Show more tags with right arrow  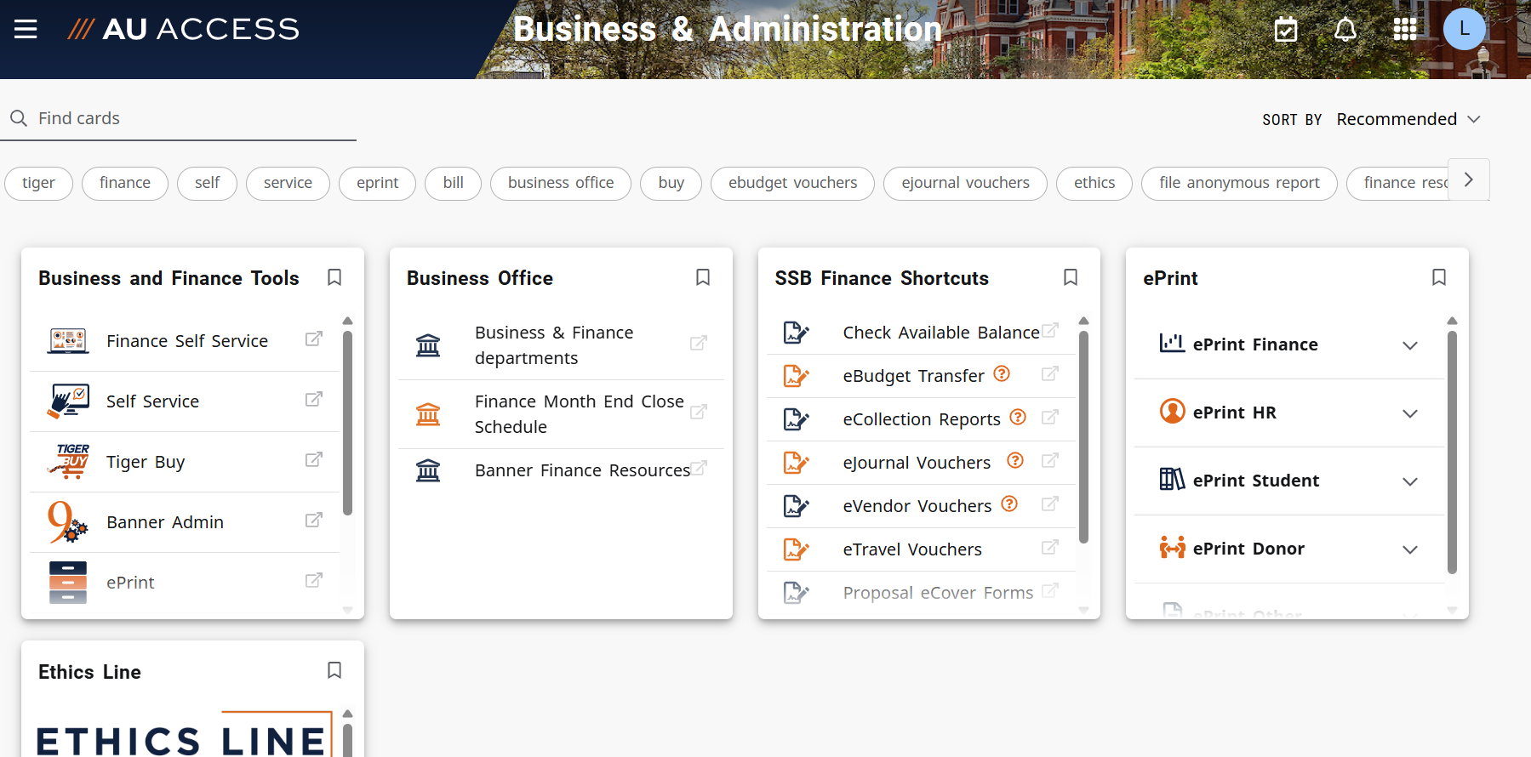tap(1469, 179)
